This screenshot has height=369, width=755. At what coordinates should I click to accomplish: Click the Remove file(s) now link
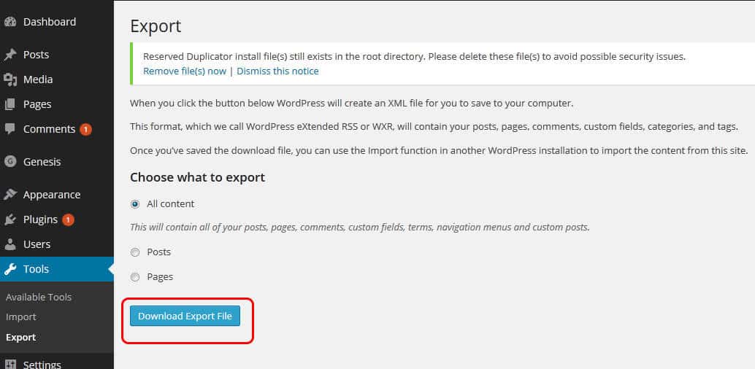[185, 71]
